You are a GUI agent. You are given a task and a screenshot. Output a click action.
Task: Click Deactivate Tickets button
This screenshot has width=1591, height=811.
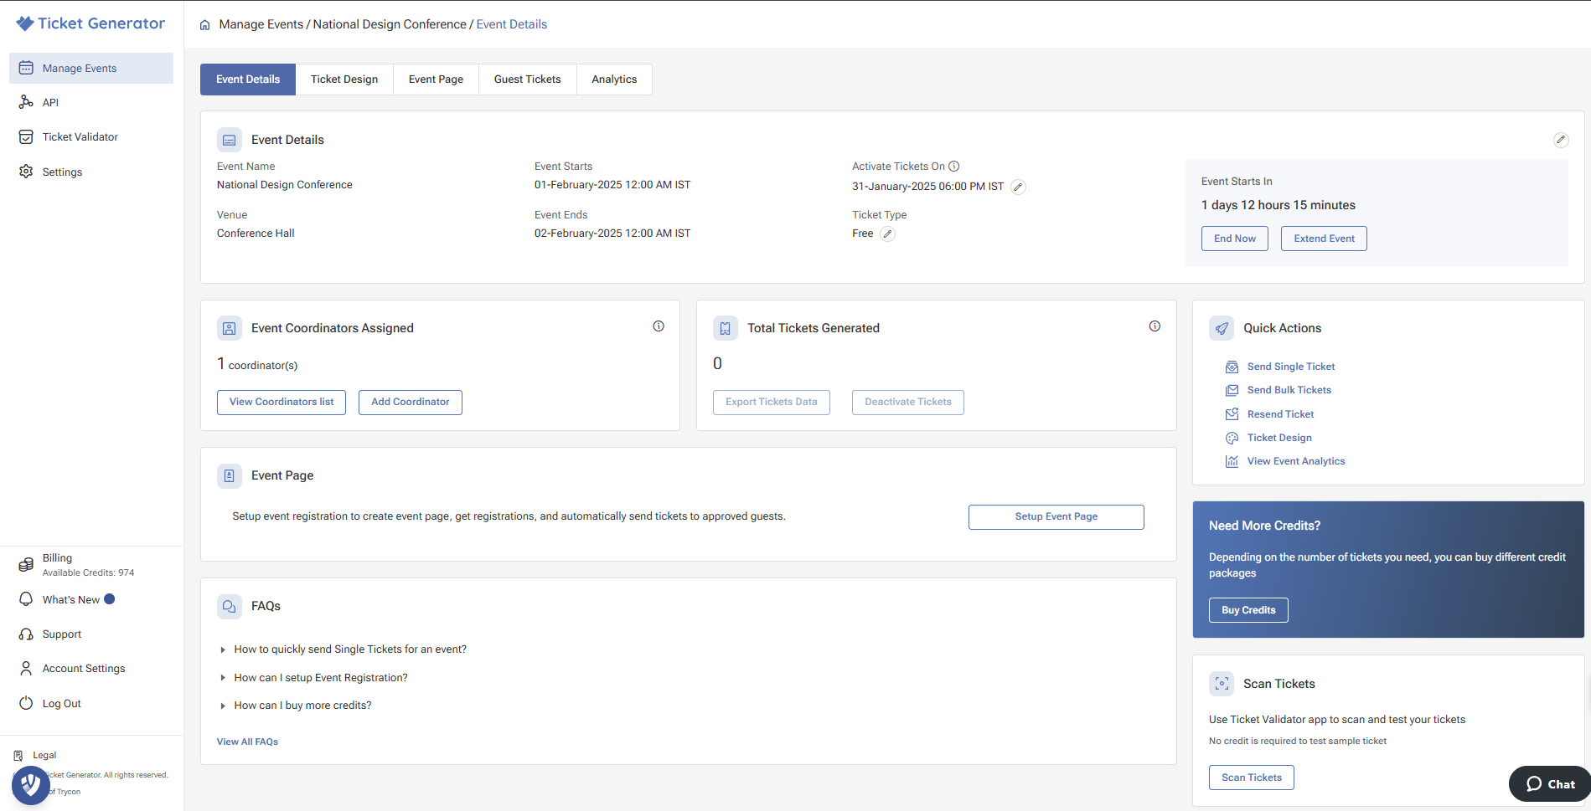(908, 403)
